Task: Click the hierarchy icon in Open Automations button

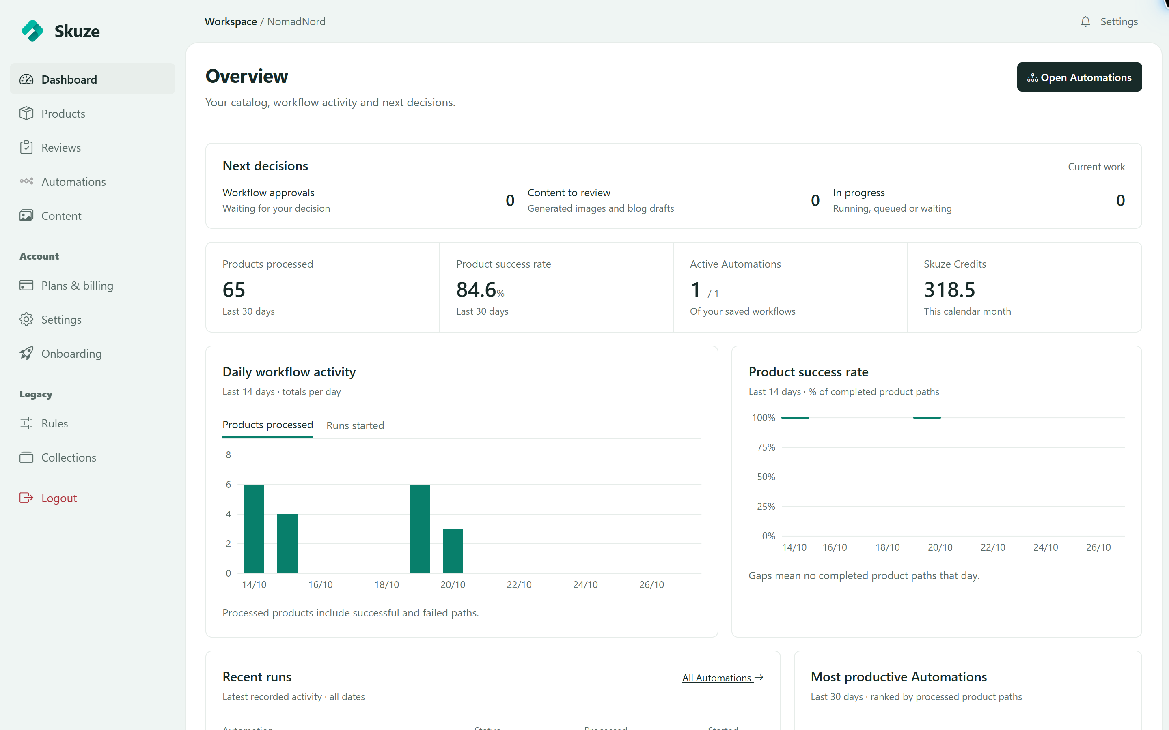Action: pyautogui.click(x=1032, y=78)
